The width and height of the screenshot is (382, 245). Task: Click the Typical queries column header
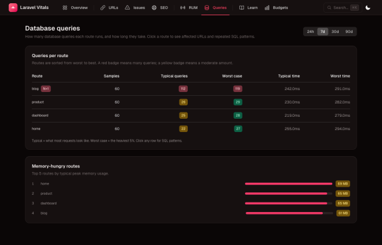(x=174, y=76)
